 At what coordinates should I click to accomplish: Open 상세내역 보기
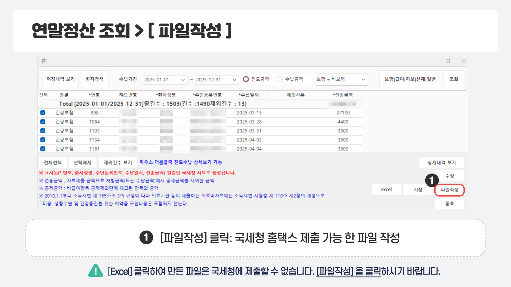[442, 162]
